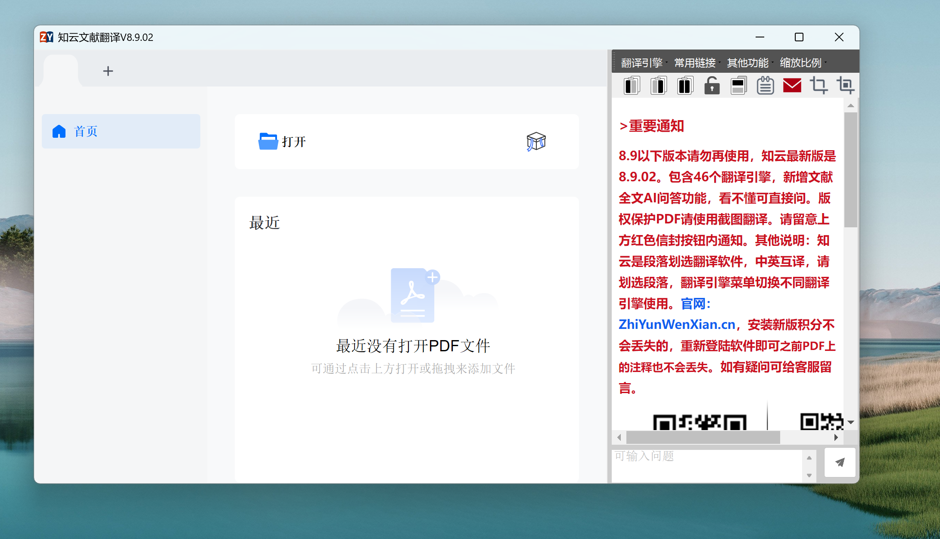Viewport: 940px width, 539px height.
Task: Click the ZY app logo in title bar
Action: [x=47, y=37]
